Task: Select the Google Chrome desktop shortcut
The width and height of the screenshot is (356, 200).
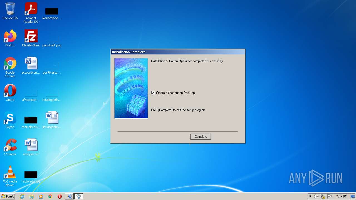Action: pyautogui.click(x=10, y=67)
